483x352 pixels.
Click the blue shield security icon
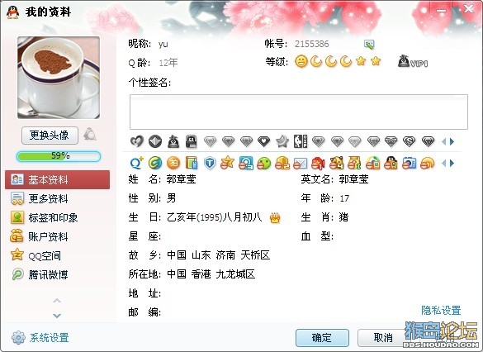pos(210,163)
